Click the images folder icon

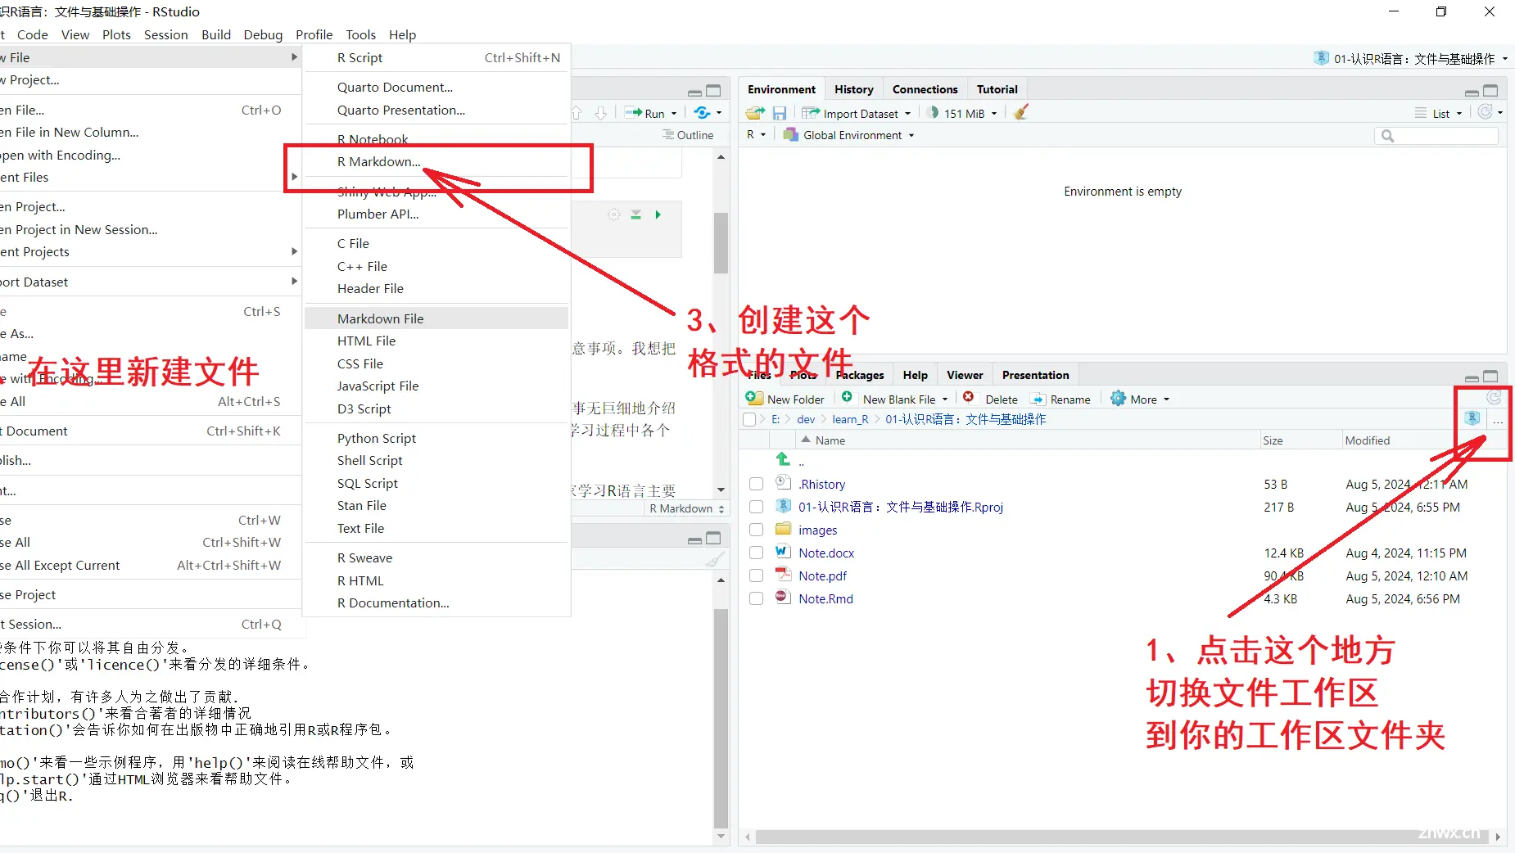coord(784,529)
